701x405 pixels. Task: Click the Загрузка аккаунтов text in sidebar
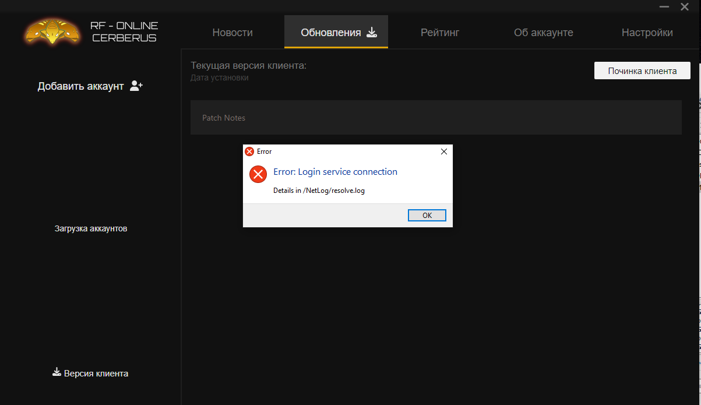(x=91, y=228)
